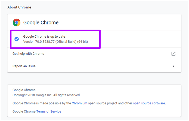Screen dimensions: 189x121
Task: Click the Google Chrome logo icon
Action: point(17,22)
